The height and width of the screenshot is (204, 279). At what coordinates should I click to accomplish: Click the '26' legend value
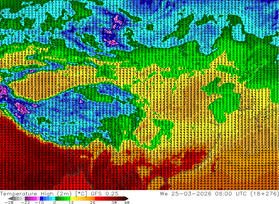(93, 202)
